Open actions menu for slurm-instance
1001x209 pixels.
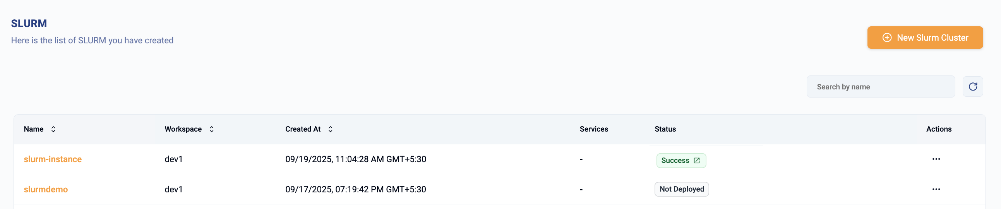[x=936, y=159]
